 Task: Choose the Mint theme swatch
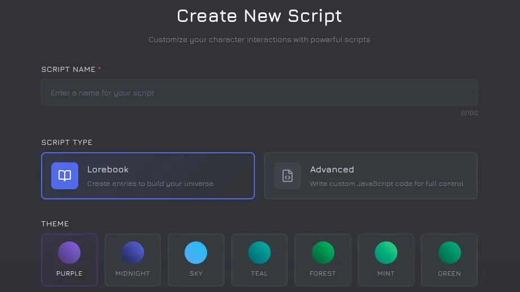point(386,260)
